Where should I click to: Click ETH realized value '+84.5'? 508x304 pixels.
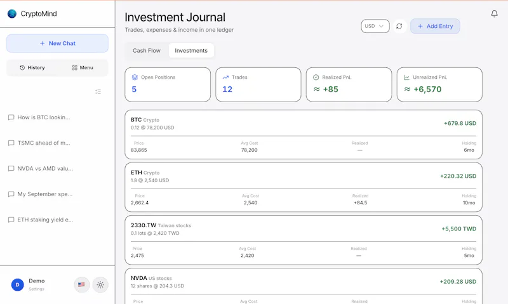360,202
